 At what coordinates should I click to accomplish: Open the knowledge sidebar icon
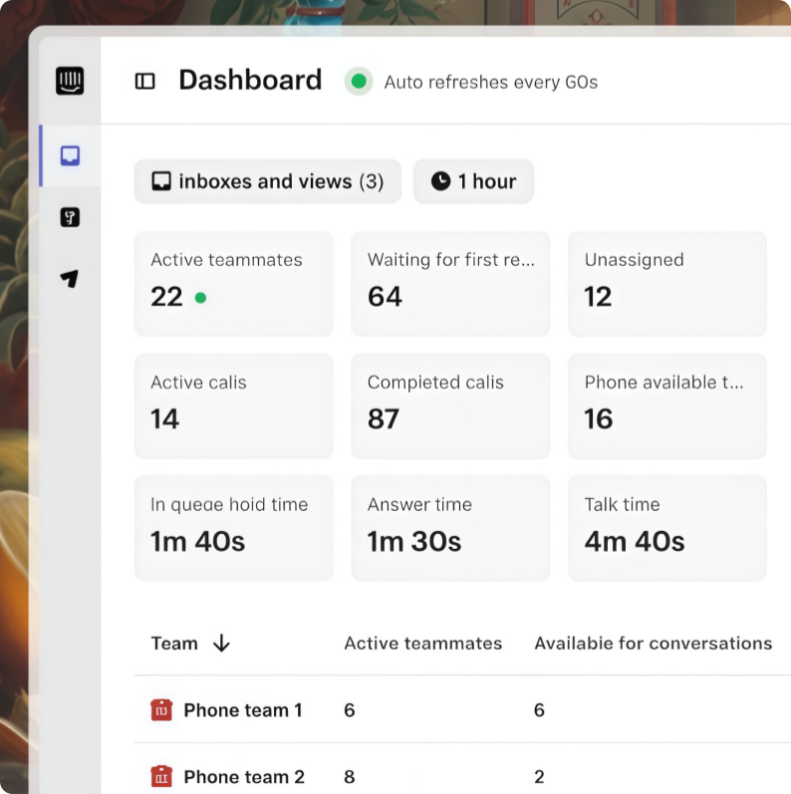[x=70, y=218]
